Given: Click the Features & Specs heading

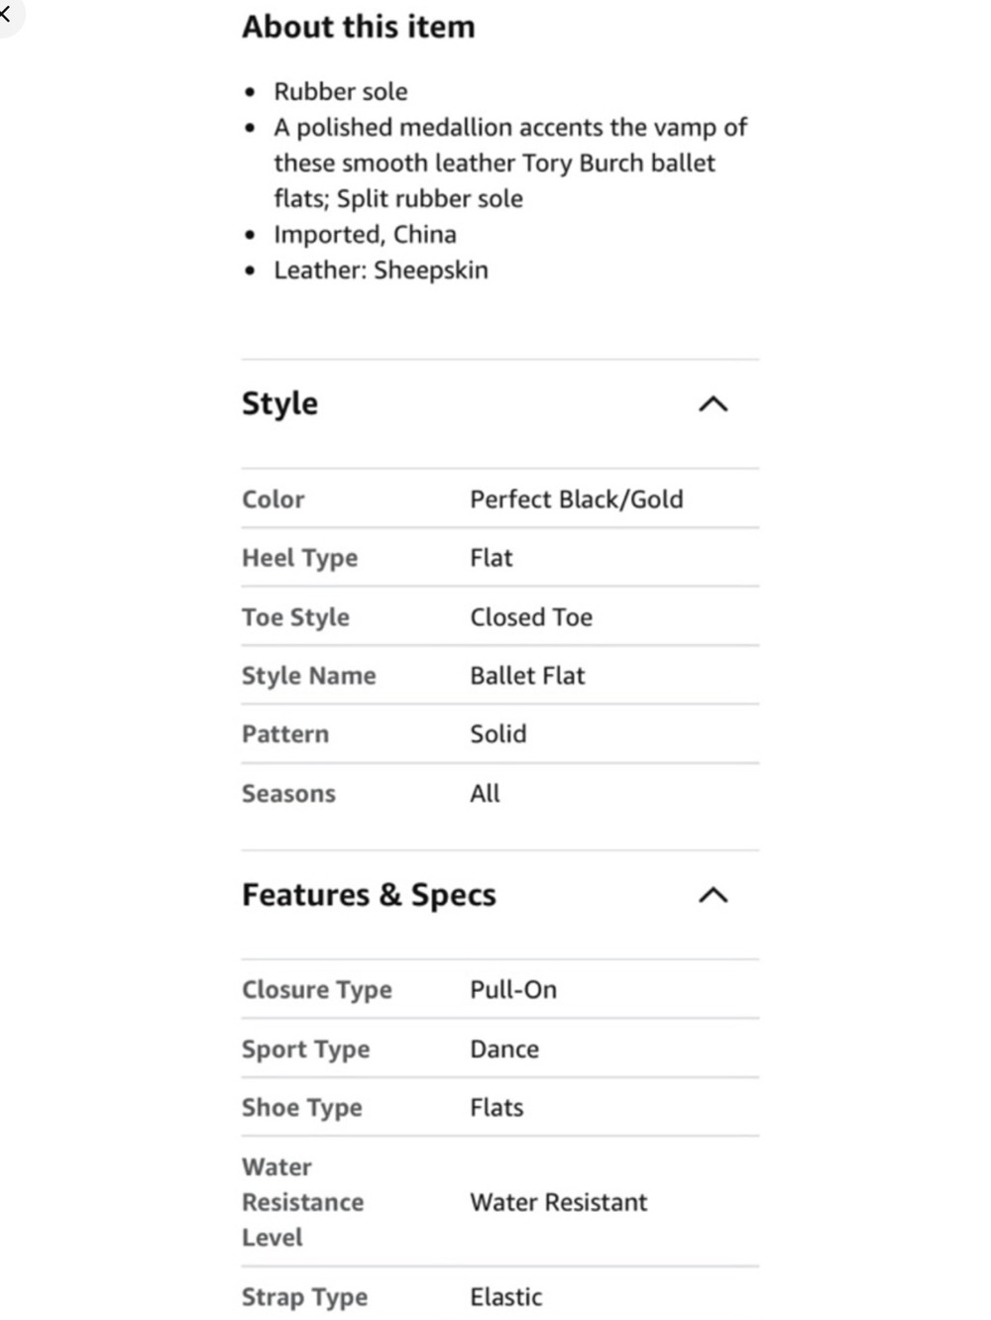Looking at the screenshot, I should [369, 895].
